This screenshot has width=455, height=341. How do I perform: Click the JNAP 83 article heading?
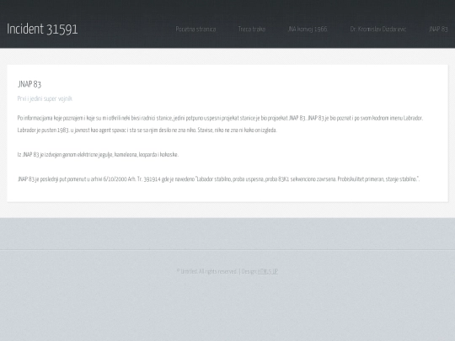point(29,84)
